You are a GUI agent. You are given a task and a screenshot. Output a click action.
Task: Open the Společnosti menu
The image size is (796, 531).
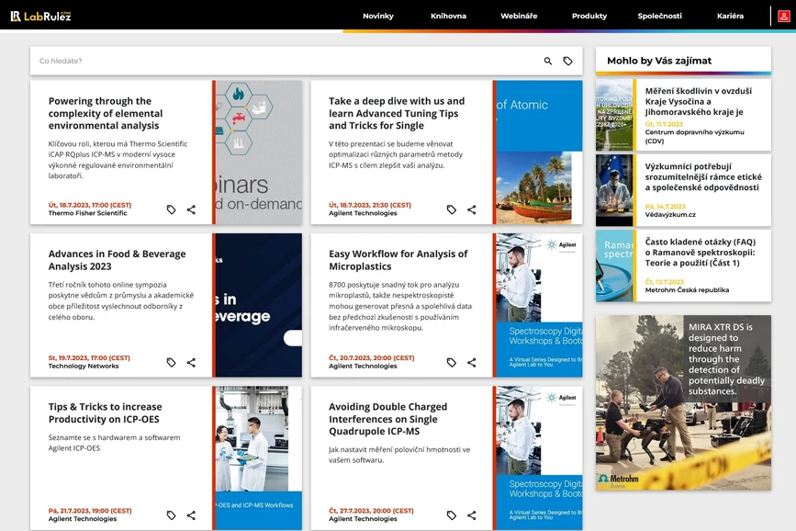(660, 16)
